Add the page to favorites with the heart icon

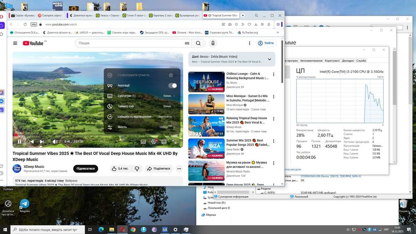(x=249, y=25)
